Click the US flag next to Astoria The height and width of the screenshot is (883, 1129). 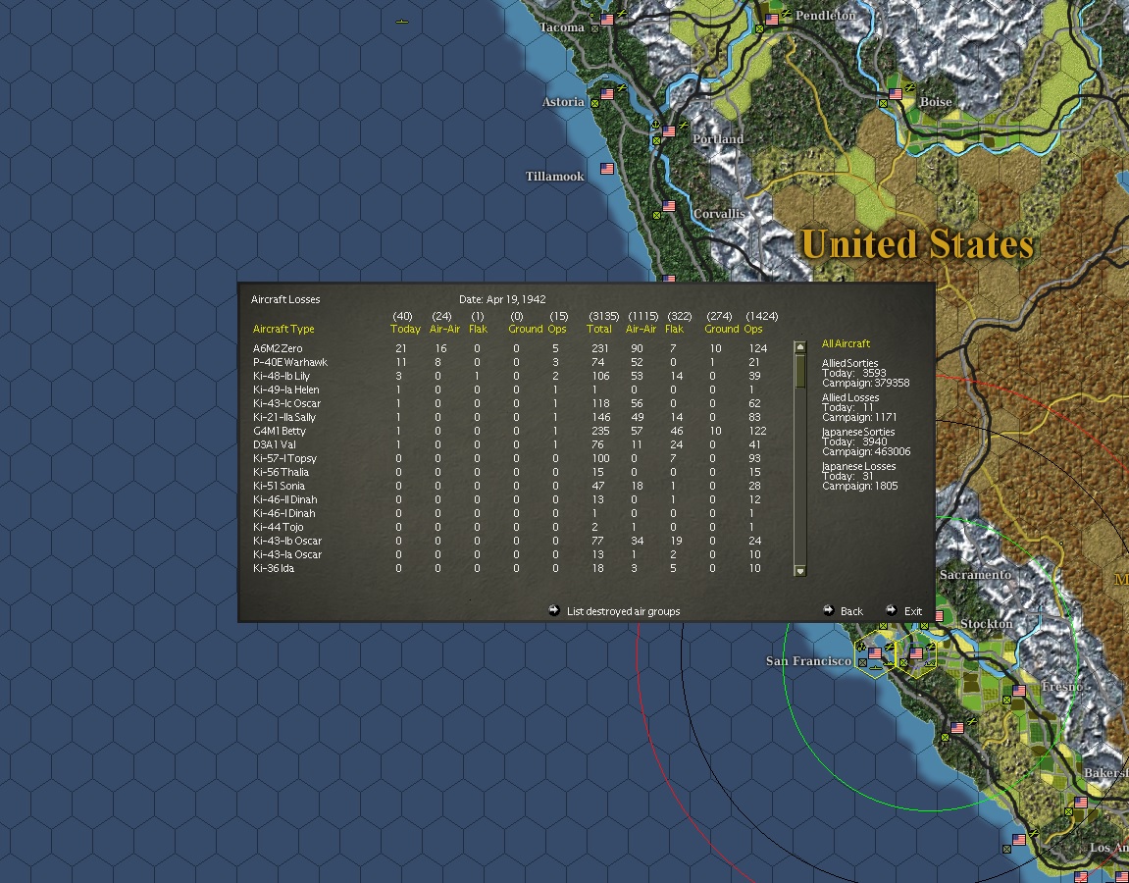607,93
